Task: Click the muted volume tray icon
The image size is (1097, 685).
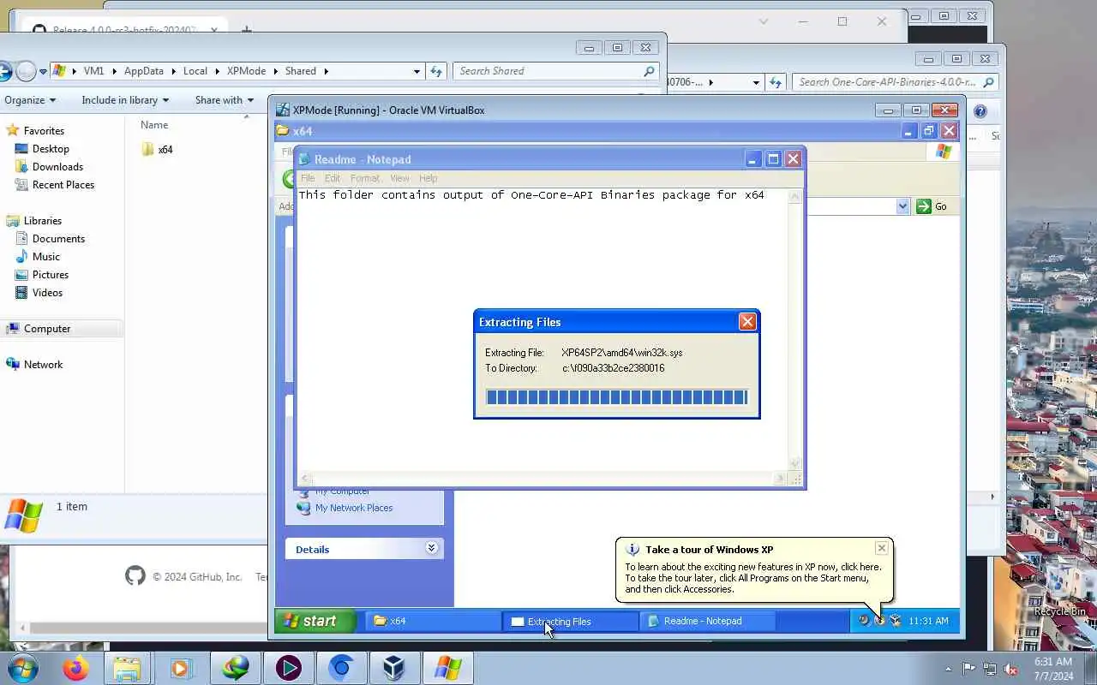Action: click(1011, 669)
